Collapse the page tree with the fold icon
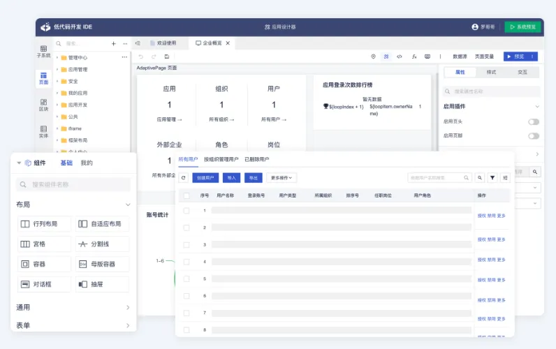The height and width of the screenshot is (349, 556). point(138,43)
